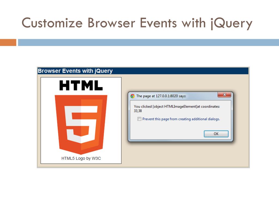Check 'Prevent this page from creating additional dialogs'

139,119
